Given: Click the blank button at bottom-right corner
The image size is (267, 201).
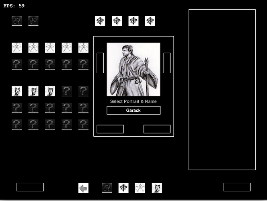Looking at the screenshot, I should click(x=237, y=187).
